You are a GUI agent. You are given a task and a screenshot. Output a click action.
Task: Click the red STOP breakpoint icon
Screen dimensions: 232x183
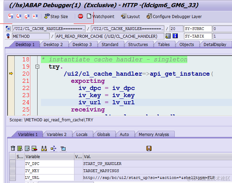point(81,16)
